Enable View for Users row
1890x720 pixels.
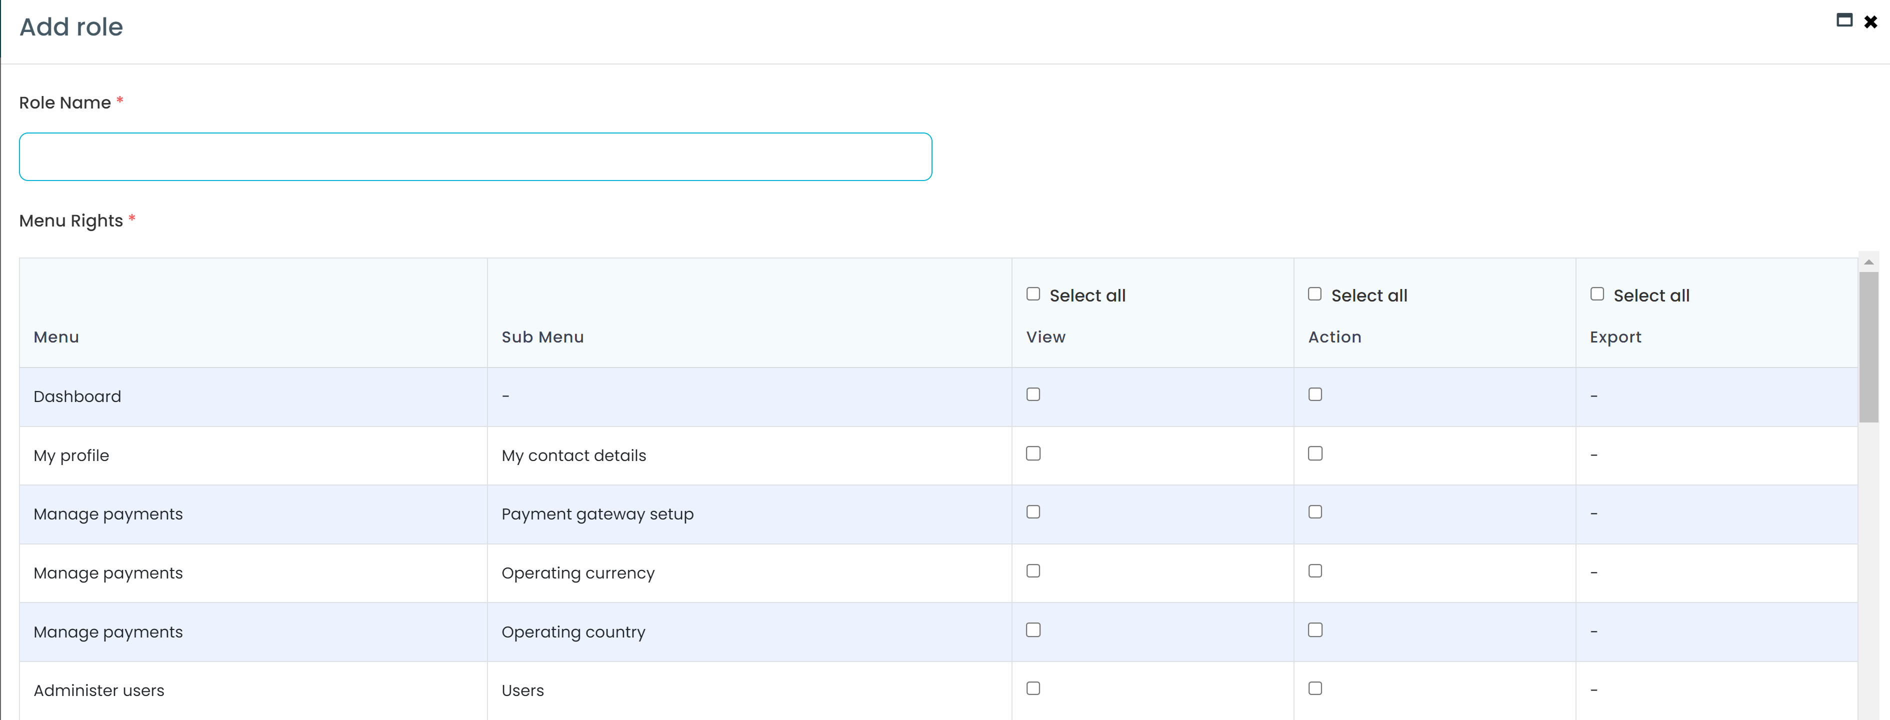(1033, 688)
